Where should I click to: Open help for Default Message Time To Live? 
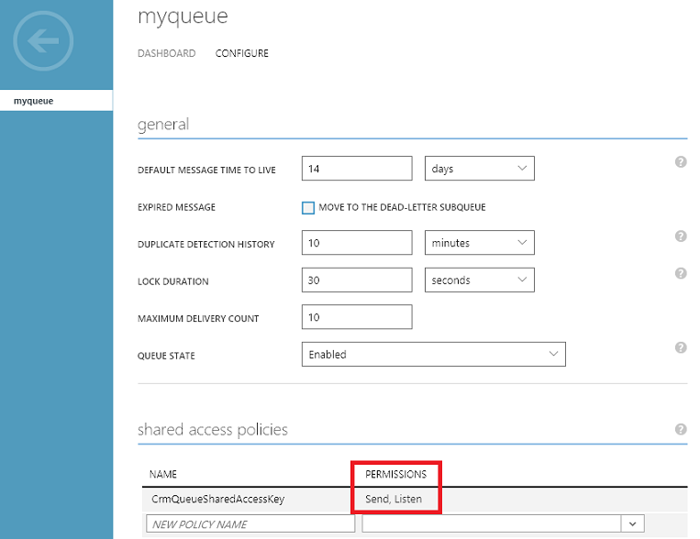681,162
